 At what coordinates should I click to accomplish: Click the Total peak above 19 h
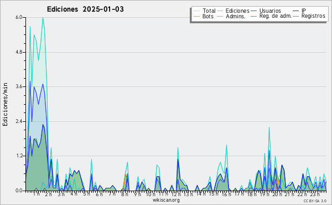pyautogui.click(x=269, y=127)
